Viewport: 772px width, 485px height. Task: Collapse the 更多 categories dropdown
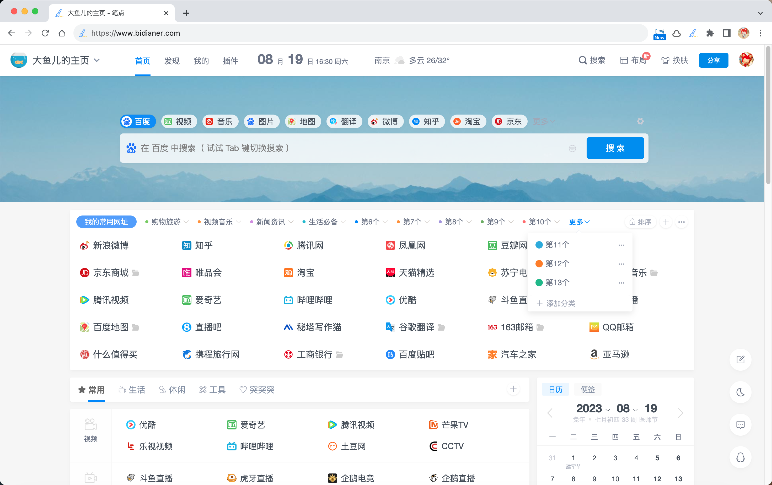pyautogui.click(x=579, y=222)
